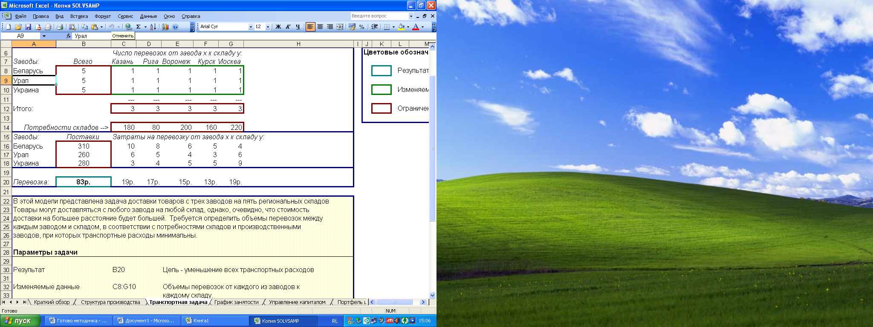Go to first sheet with tab navigation arrow
Image resolution: width=873 pixels, height=327 pixels.
(x=4, y=302)
